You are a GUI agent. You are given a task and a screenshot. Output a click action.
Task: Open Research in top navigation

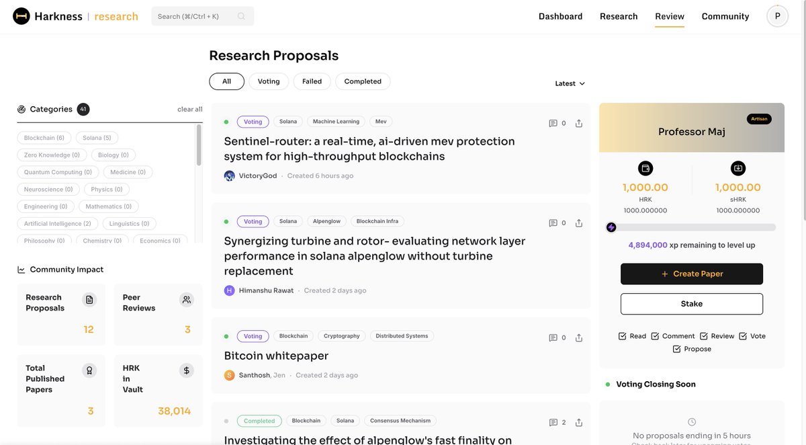pos(619,16)
